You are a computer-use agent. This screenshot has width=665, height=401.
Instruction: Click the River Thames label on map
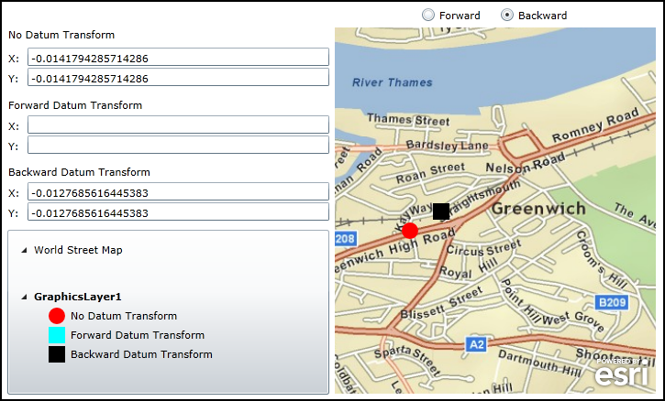click(x=393, y=82)
